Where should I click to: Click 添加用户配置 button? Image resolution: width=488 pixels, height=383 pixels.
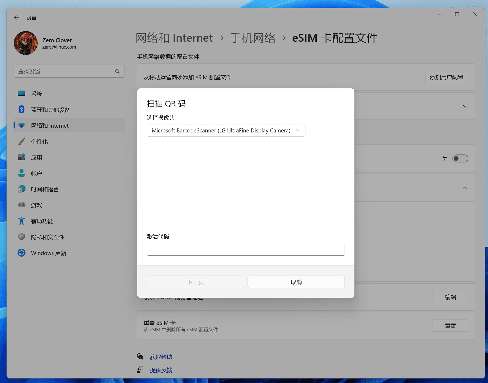(447, 77)
